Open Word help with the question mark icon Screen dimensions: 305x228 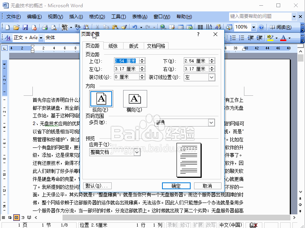click(261, 27)
